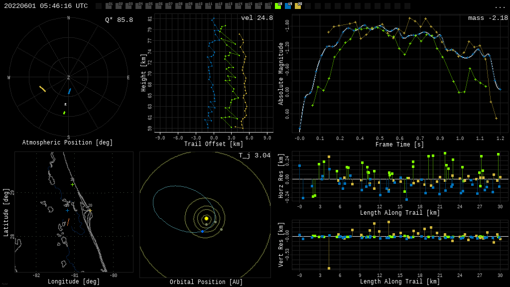
Task: Click the vel 24.8 velocity readout
Action: click(256, 18)
